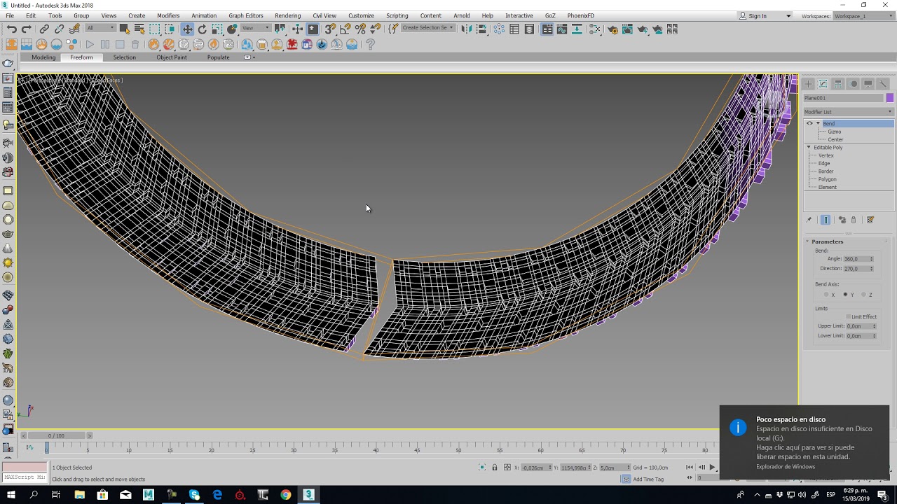Select the Select and Rotate tool

(x=202, y=29)
